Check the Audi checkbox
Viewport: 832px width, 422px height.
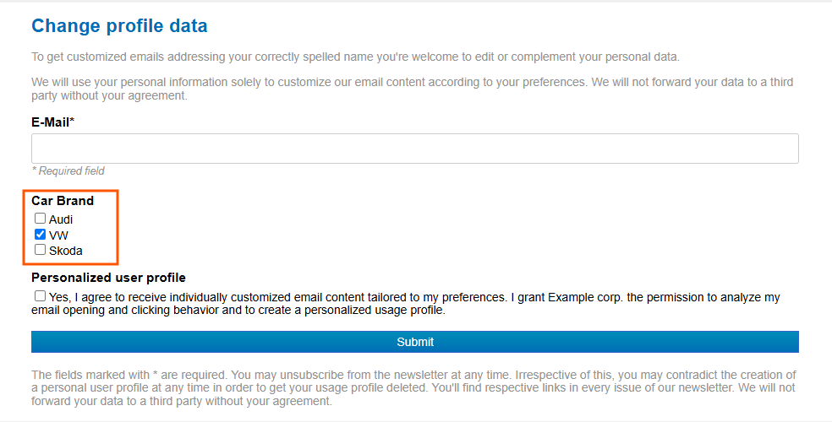coord(41,219)
